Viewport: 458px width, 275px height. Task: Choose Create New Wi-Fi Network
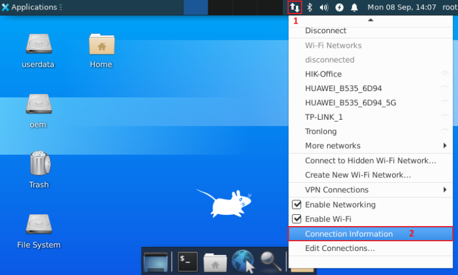point(371,174)
